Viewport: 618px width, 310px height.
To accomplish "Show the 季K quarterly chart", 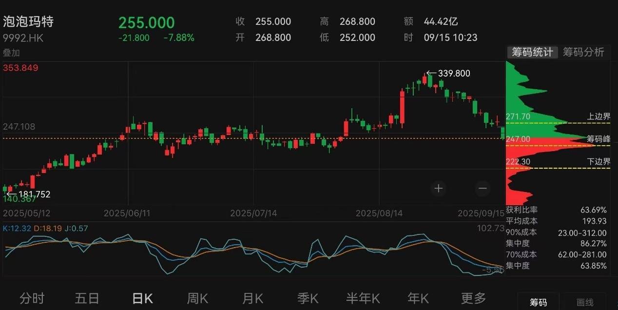I will click(x=308, y=298).
